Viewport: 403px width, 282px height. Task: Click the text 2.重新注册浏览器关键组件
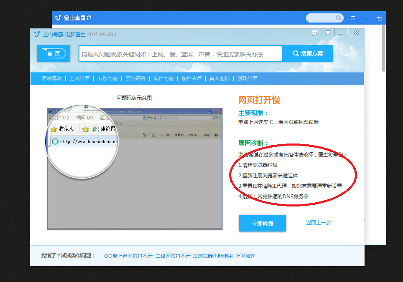pos(268,176)
